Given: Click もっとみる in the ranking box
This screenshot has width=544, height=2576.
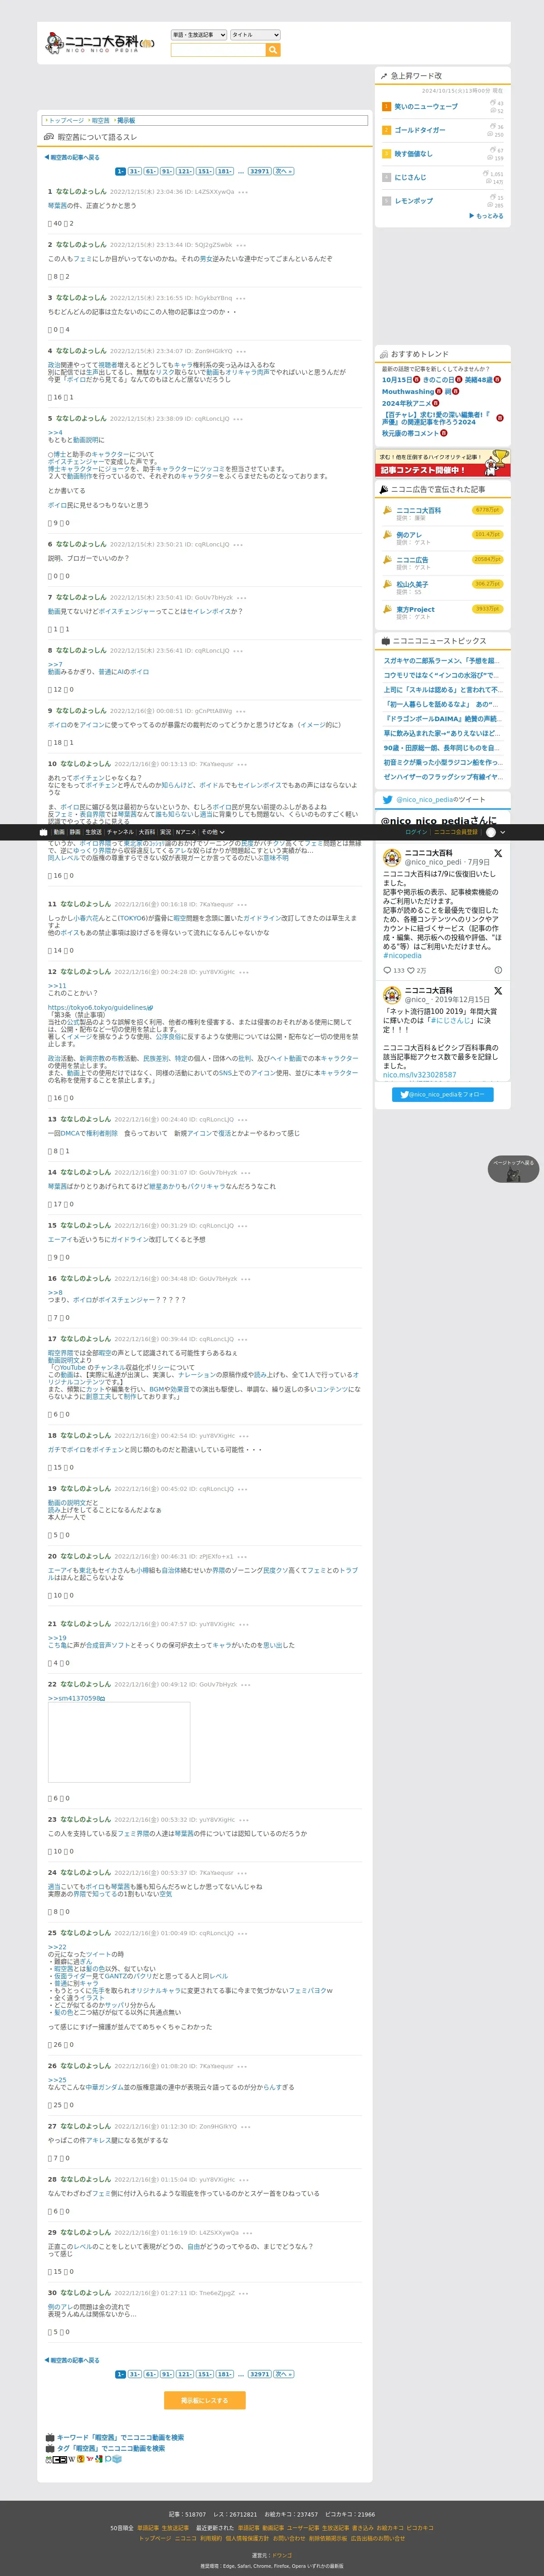Looking at the screenshot, I should [486, 216].
